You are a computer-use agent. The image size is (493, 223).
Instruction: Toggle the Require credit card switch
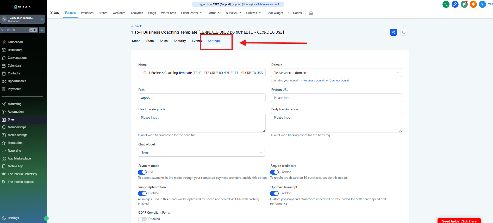274,172
